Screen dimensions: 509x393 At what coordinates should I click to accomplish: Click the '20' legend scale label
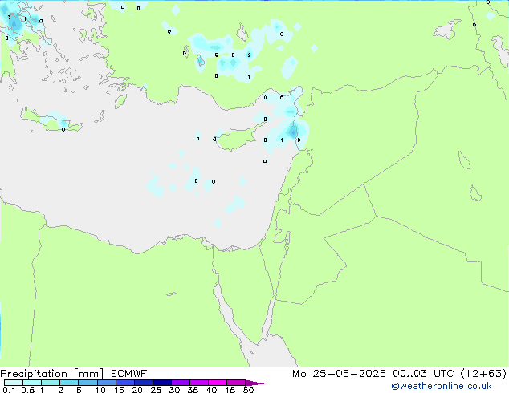[137, 390]
